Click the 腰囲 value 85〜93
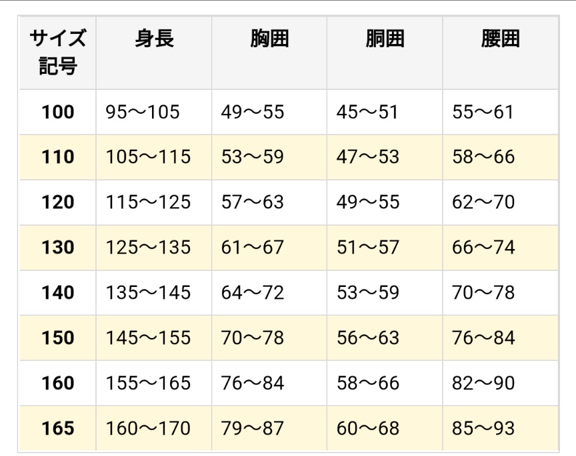576x456 pixels. coord(483,428)
